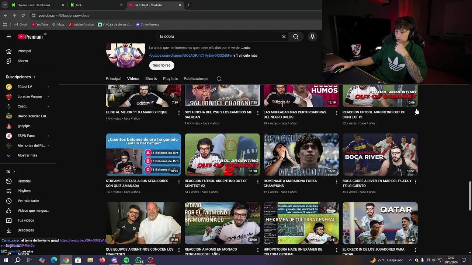Image resolution: width=472 pixels, height=265 pixels.
Task: Open the Gmail bookmark
Action: tap(21, 25)
